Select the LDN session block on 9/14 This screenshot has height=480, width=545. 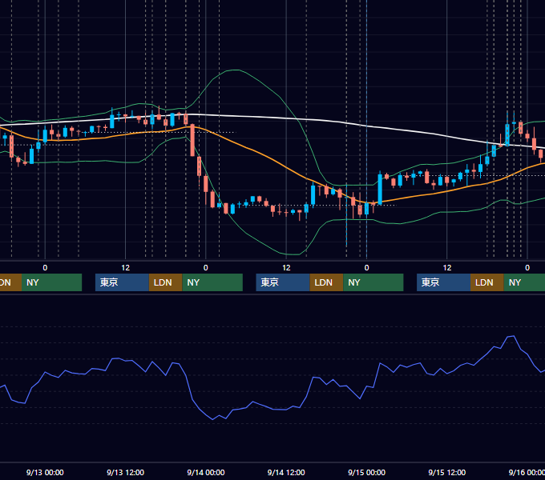click(326, 282)
